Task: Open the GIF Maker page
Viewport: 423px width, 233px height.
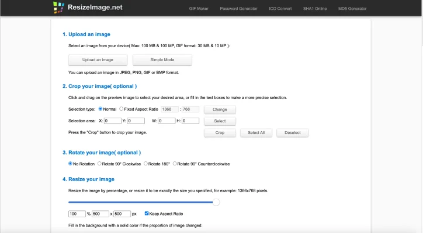Action: coord(199,9)
